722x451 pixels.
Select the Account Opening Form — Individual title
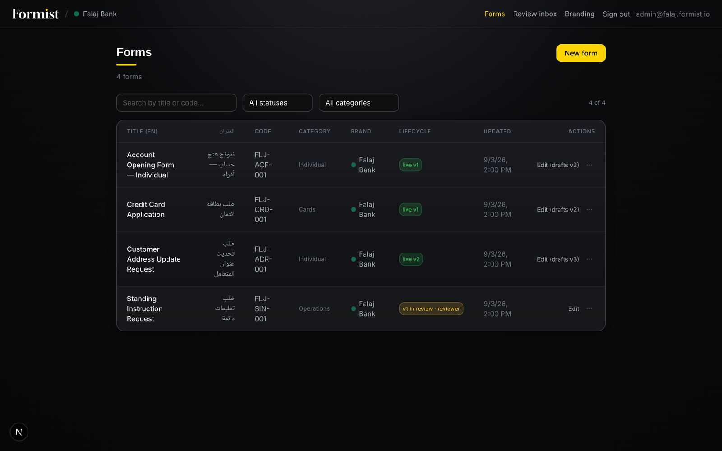151,165
